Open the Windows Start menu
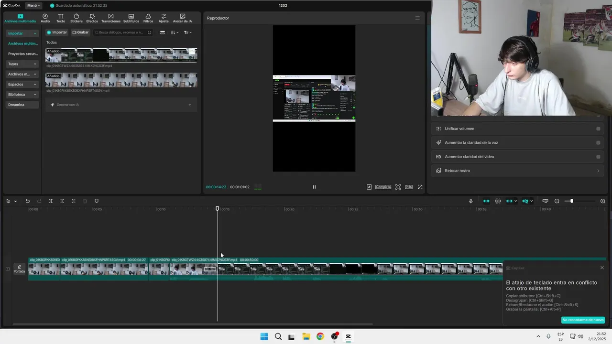This screenshot has width=612, height=344. pyautogui.click(x=264, y=336)
